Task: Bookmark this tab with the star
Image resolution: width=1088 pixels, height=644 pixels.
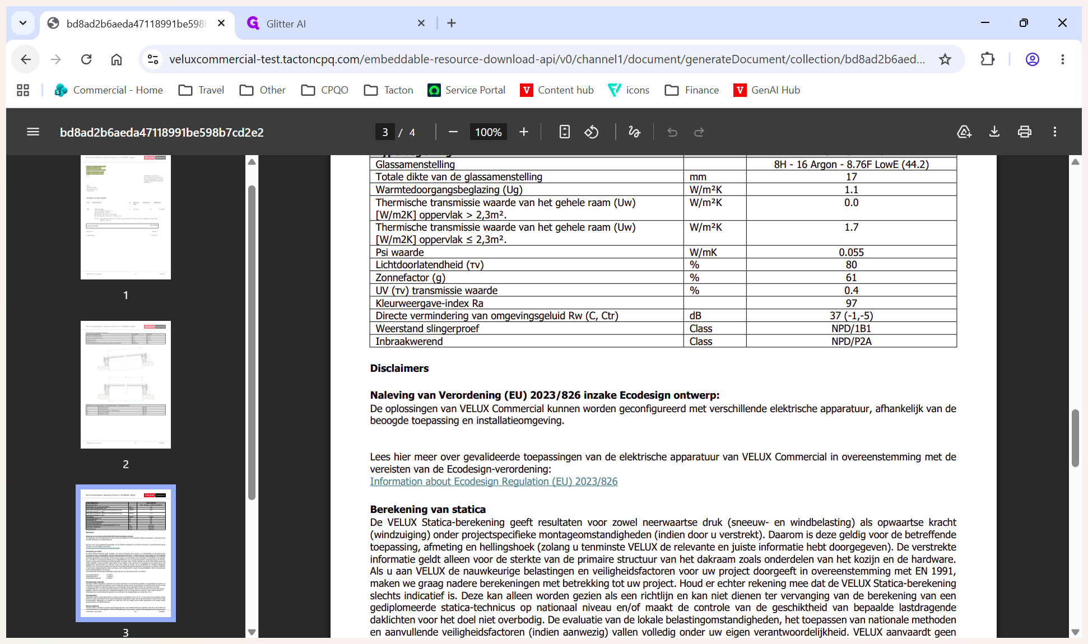Action: pos(945,59)
